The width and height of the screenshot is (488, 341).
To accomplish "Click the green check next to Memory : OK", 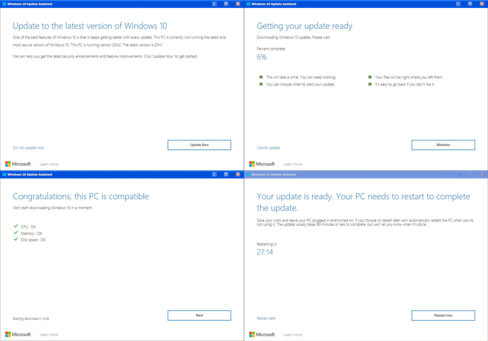I will [16, 232].
